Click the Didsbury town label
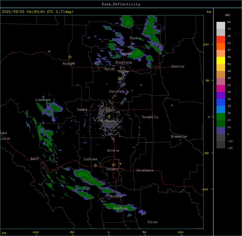This screenshot has width=242, height=236. [108, 121]
